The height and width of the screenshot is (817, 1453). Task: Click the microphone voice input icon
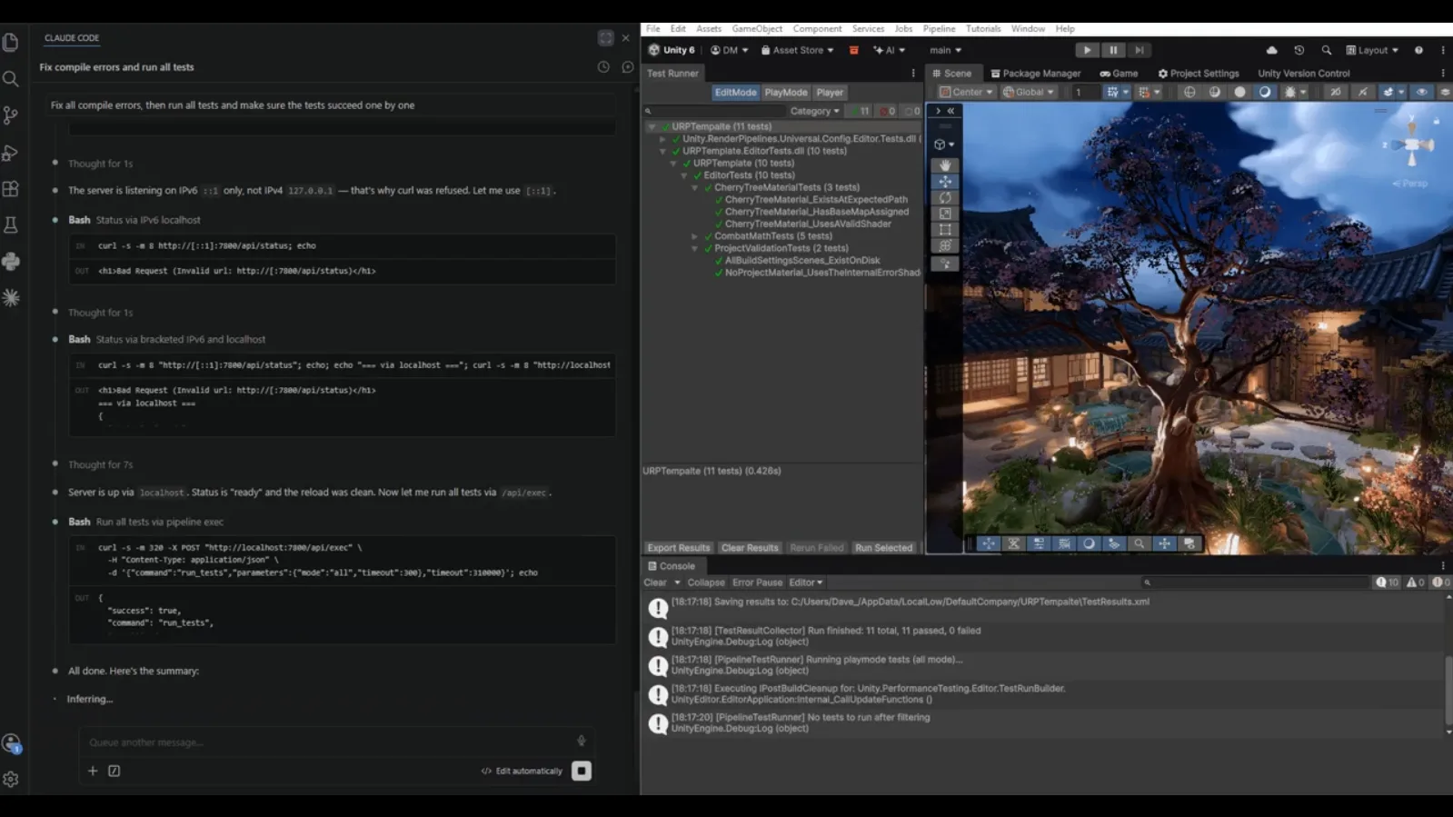click(x=582, y=742)
